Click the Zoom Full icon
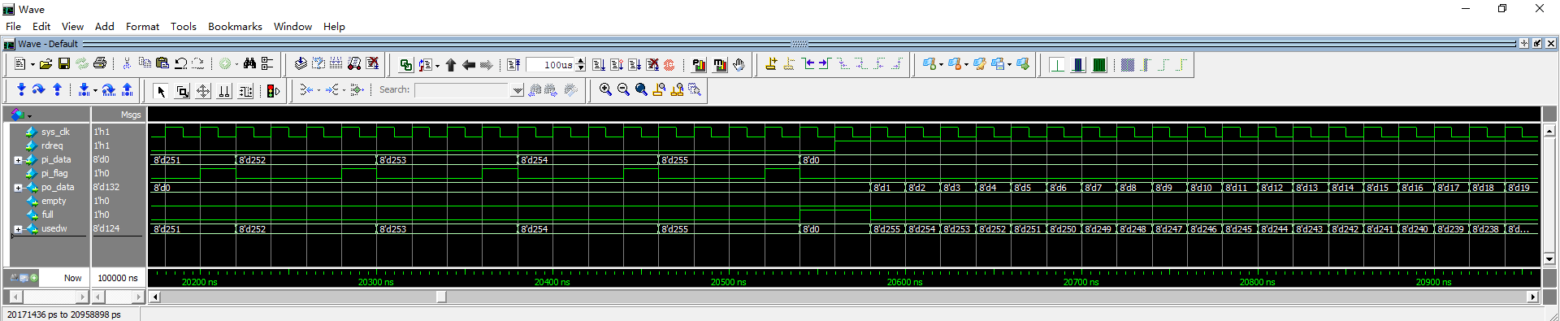 (641, 90)
